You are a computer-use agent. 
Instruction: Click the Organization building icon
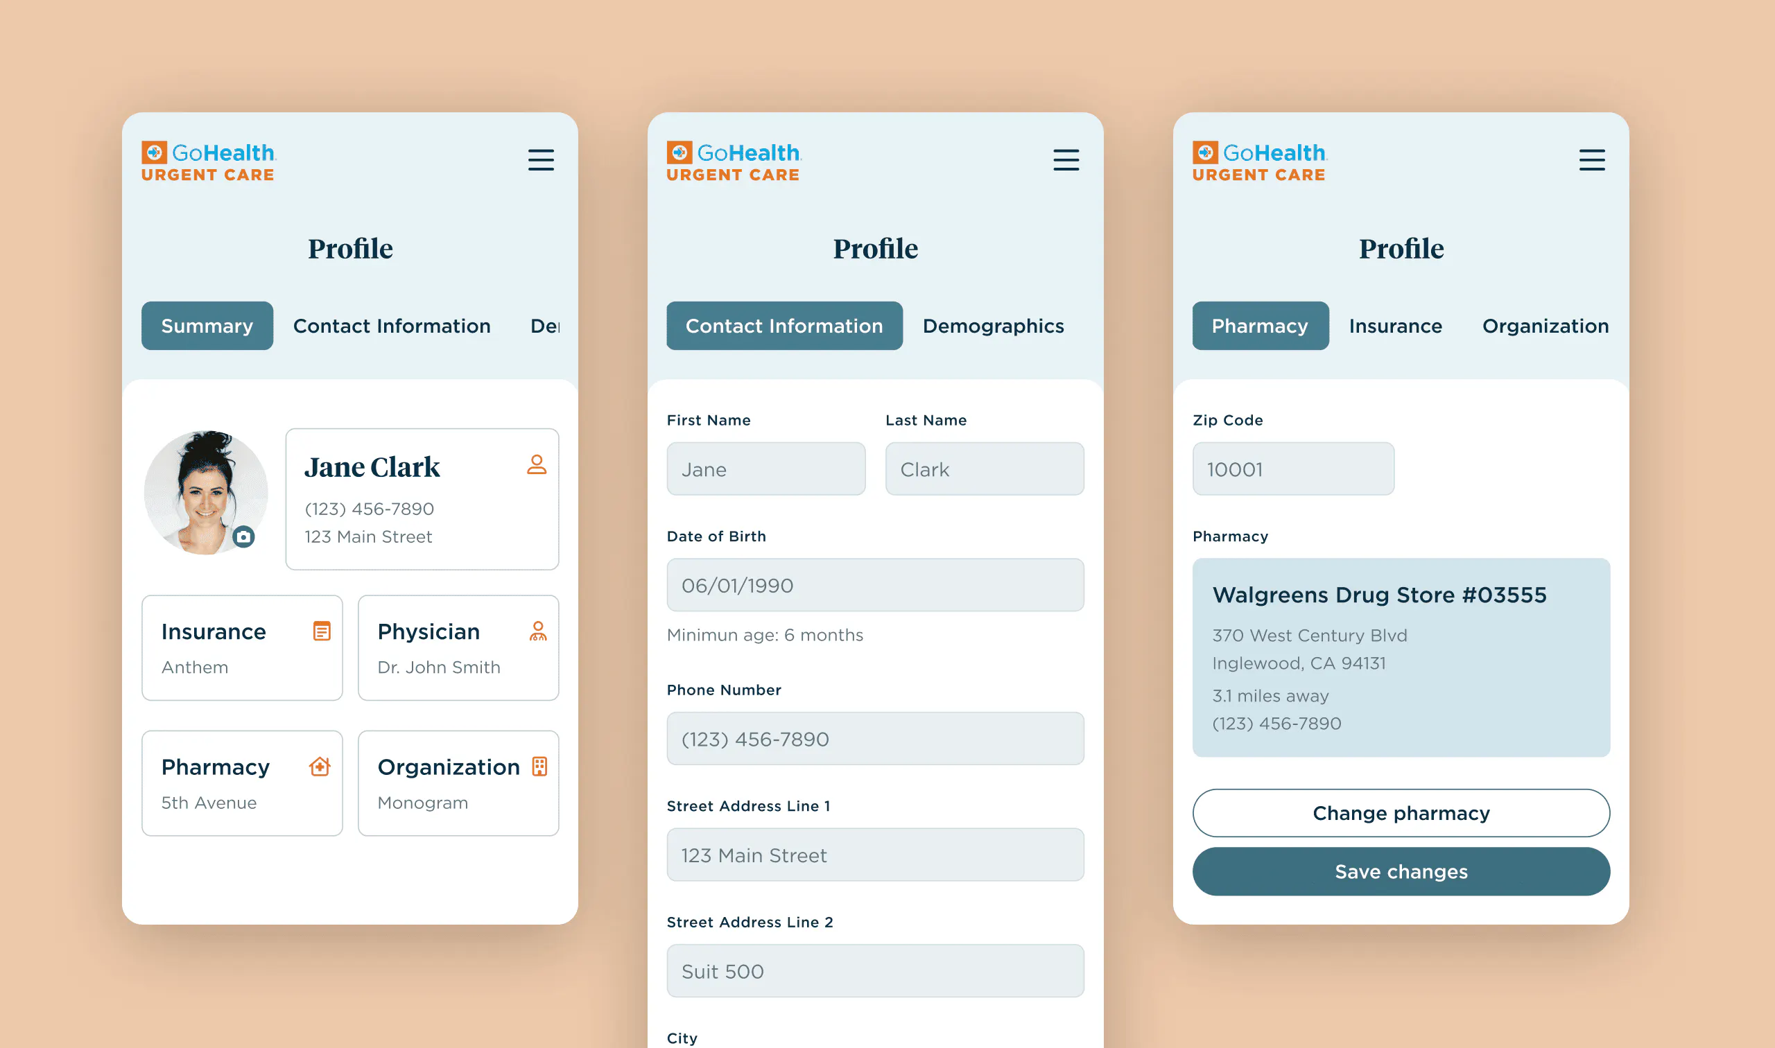click(x=539, y=766)
